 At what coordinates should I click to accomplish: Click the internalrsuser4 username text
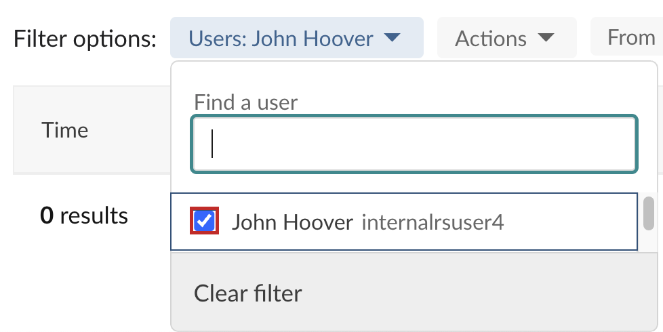(x=433, y=222)
